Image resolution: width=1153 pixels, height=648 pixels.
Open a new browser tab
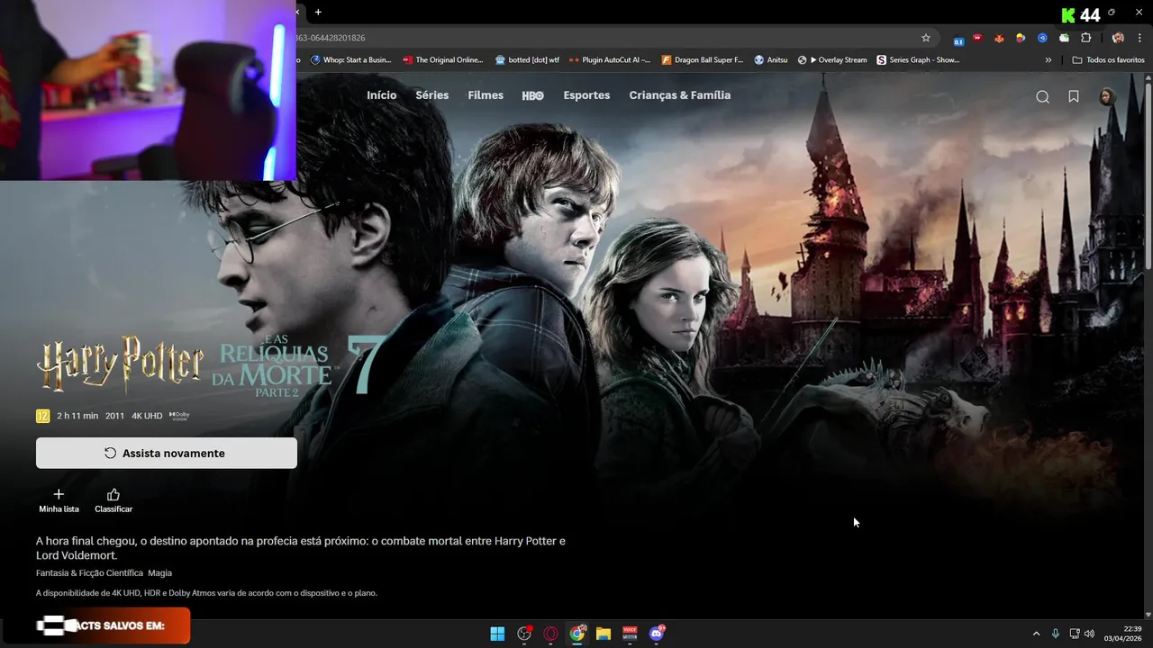[318, 12]
